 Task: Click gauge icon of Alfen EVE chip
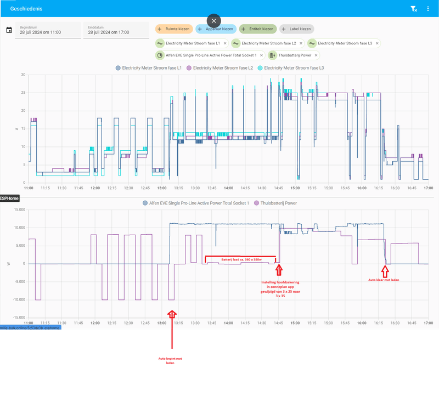click(x=160, y=55)
